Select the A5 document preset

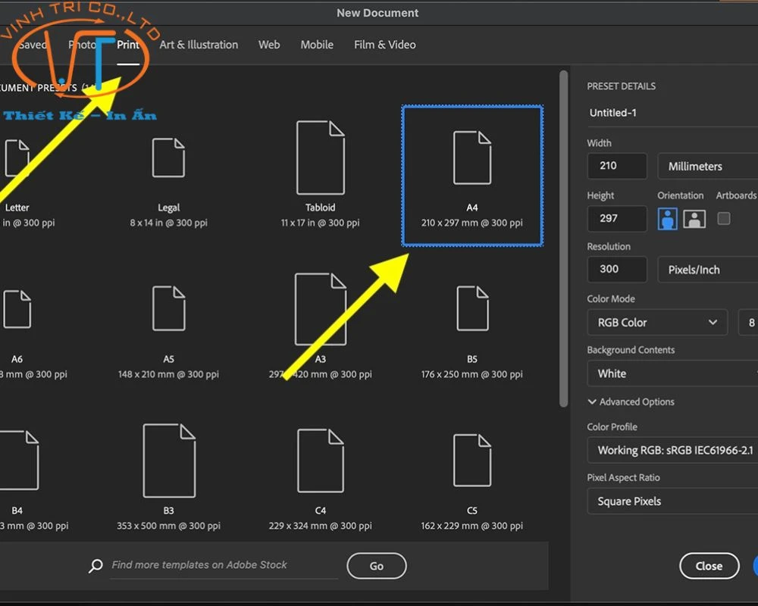(168, 308)
